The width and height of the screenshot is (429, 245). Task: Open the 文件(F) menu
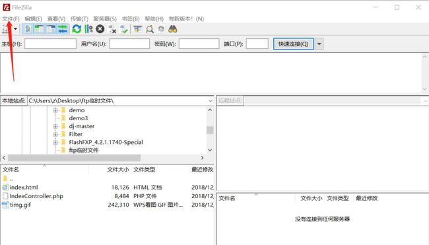[11, 18]
